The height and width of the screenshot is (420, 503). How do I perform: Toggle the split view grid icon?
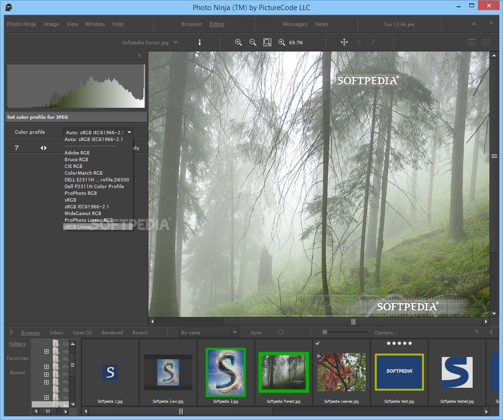click(472, 42)
